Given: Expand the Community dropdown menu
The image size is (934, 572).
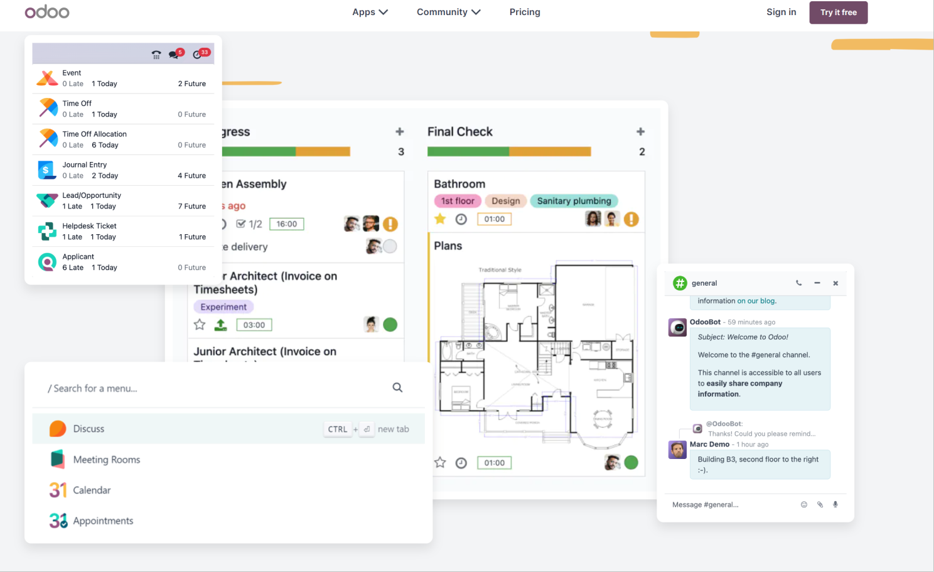Looking at the screenshot, I should click(449, 12).
